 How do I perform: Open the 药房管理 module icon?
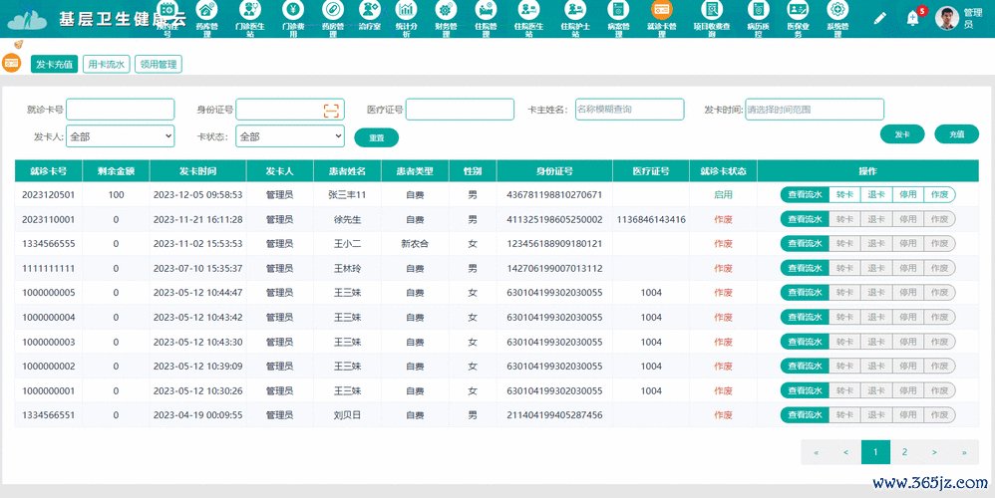pos(333,10)
